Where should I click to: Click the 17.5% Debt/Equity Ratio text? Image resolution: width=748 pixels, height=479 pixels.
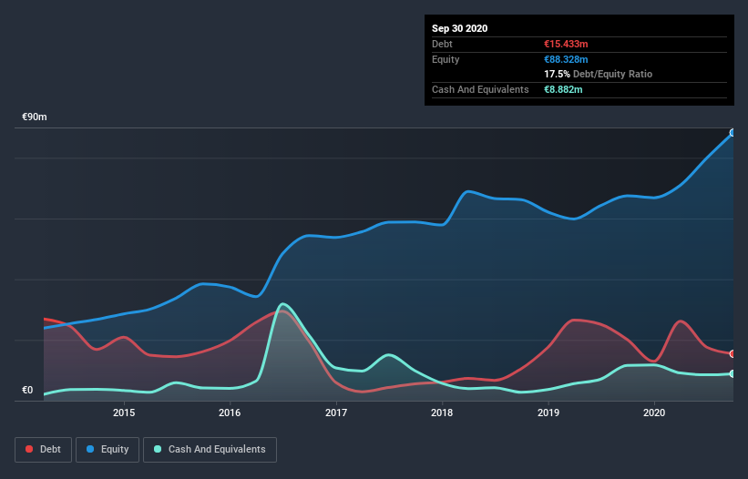click(599, 75)
